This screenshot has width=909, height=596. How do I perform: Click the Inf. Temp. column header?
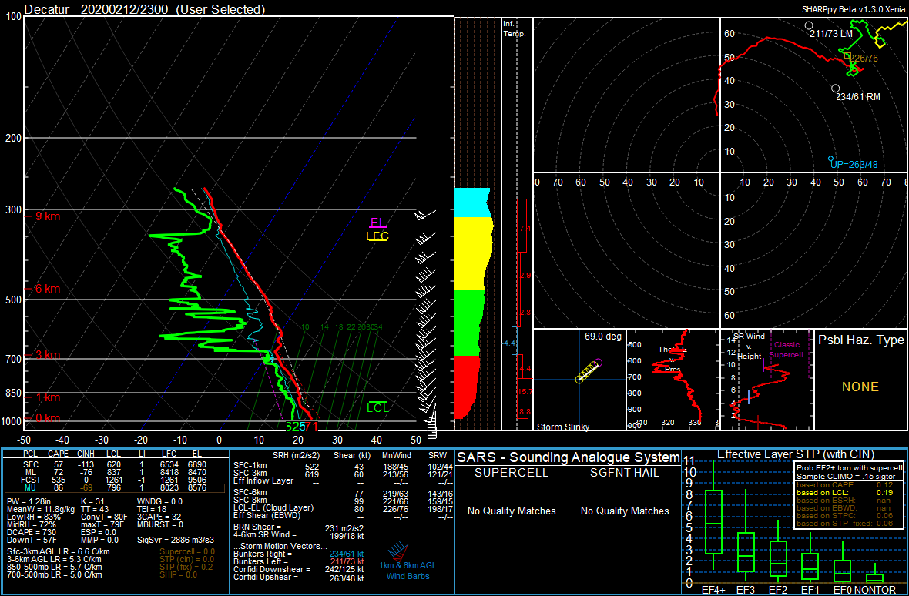515,29
